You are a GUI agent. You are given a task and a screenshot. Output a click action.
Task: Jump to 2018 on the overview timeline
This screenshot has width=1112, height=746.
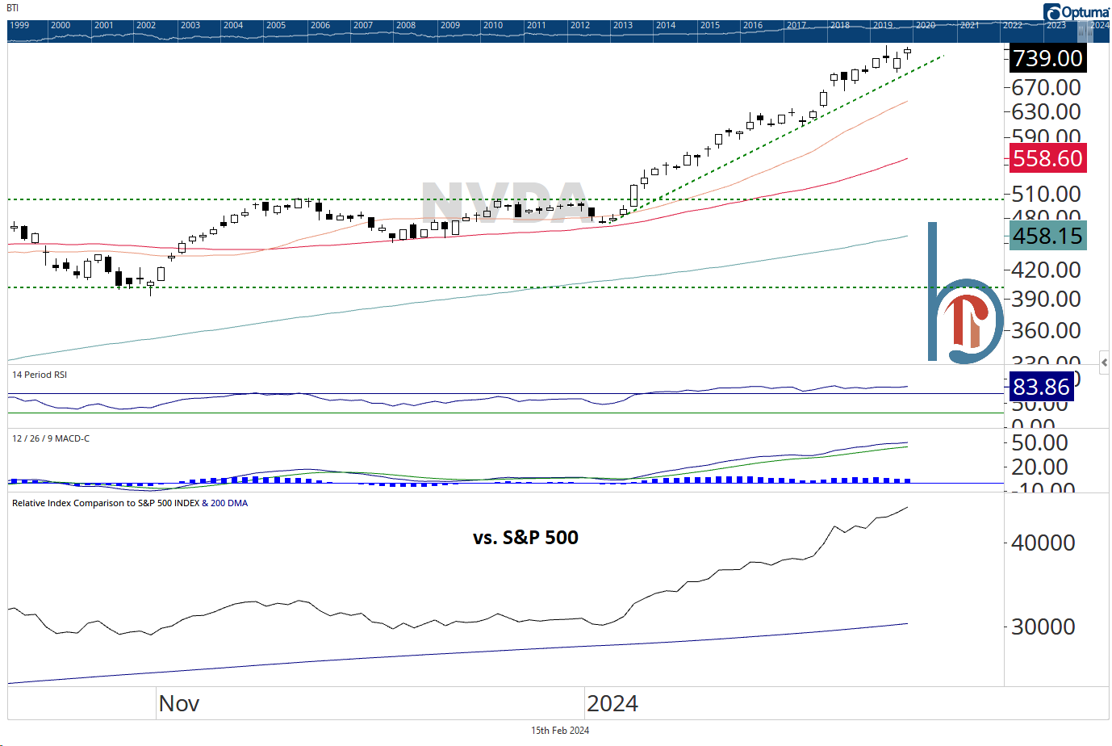click(x=840, y=25)
